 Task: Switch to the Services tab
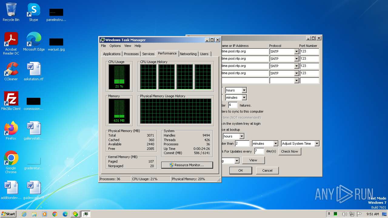pos(148,54)
